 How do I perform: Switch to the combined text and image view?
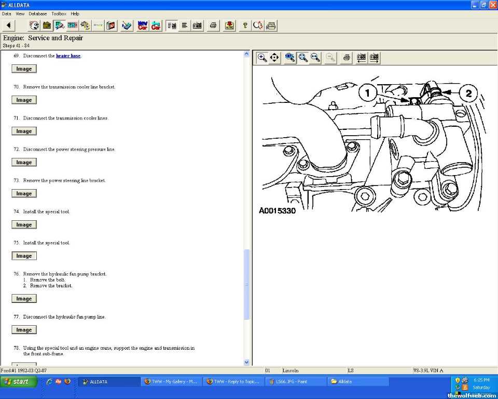click(172, 25)
